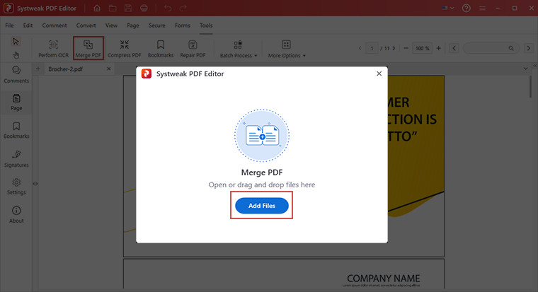Click the Home icon in title bar
This screenshot has height=292, width=538.
(x=97, y=8)
